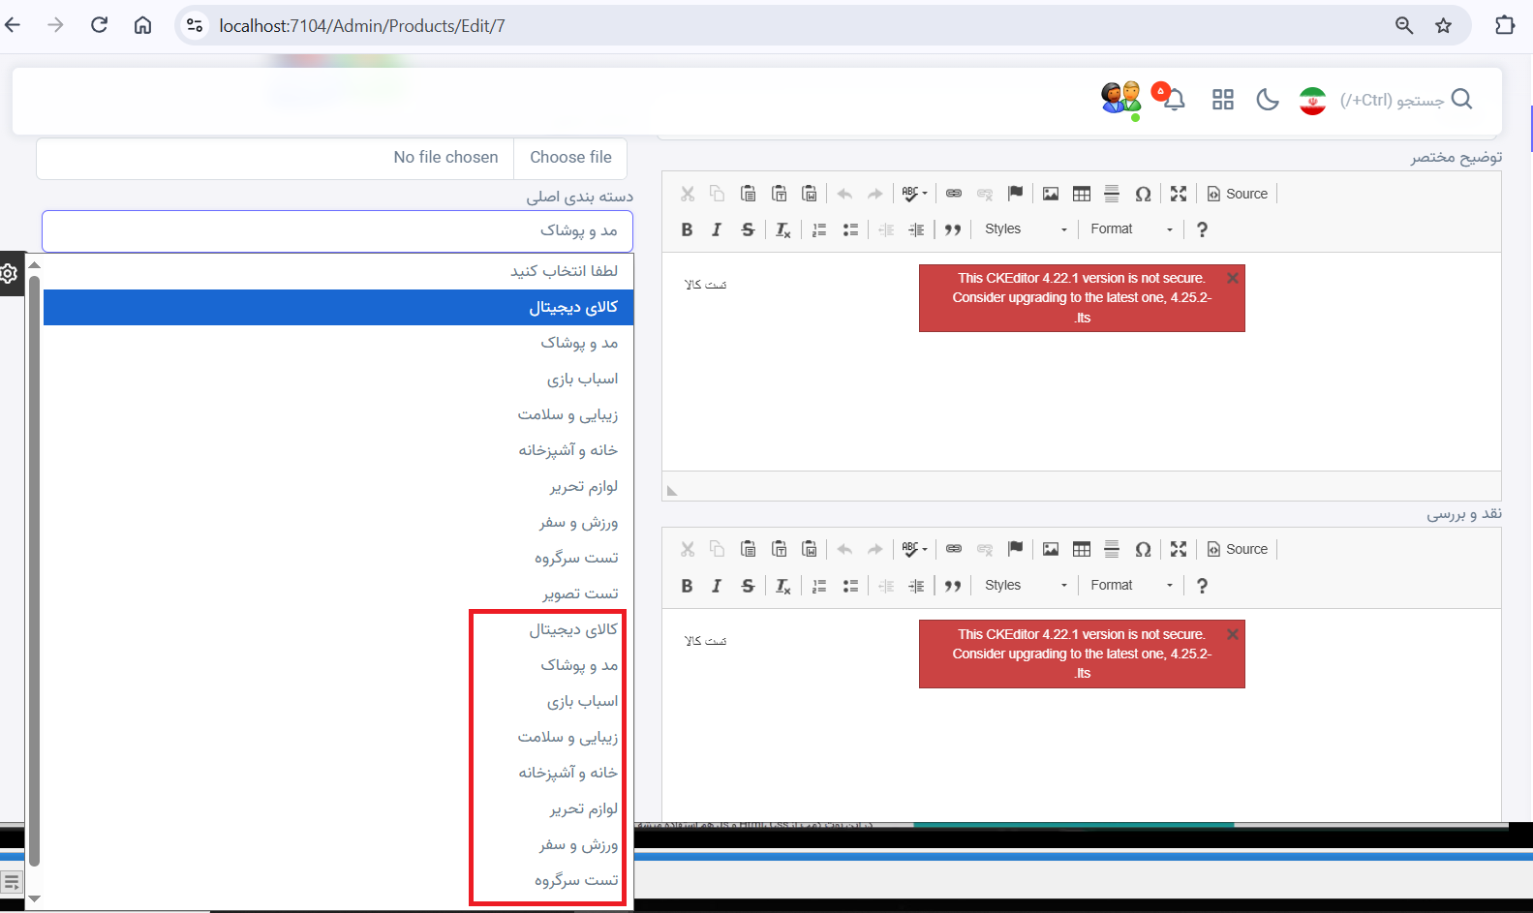This screenshot has height=913, width=1533.
Task: Open the apps grid shortcut in header
Action: click(1223, 99)
